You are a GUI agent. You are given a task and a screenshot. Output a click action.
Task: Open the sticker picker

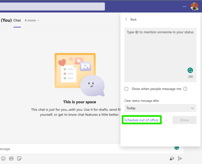19,158
